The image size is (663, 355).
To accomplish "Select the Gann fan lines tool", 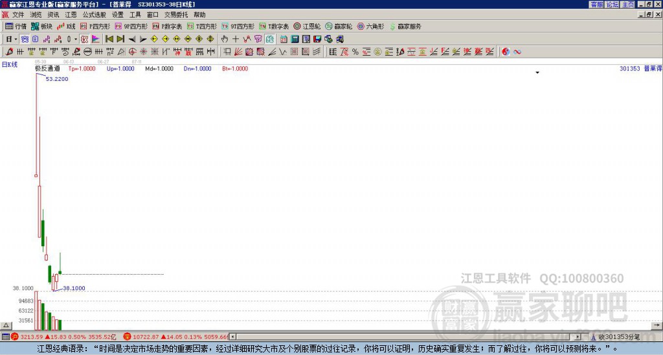I will point(238,52).
